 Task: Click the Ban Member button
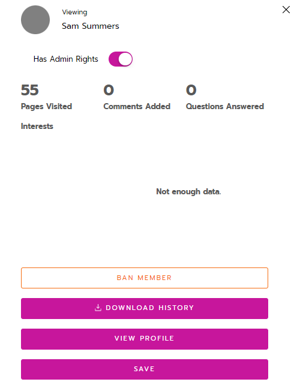[x=145, y=278]
